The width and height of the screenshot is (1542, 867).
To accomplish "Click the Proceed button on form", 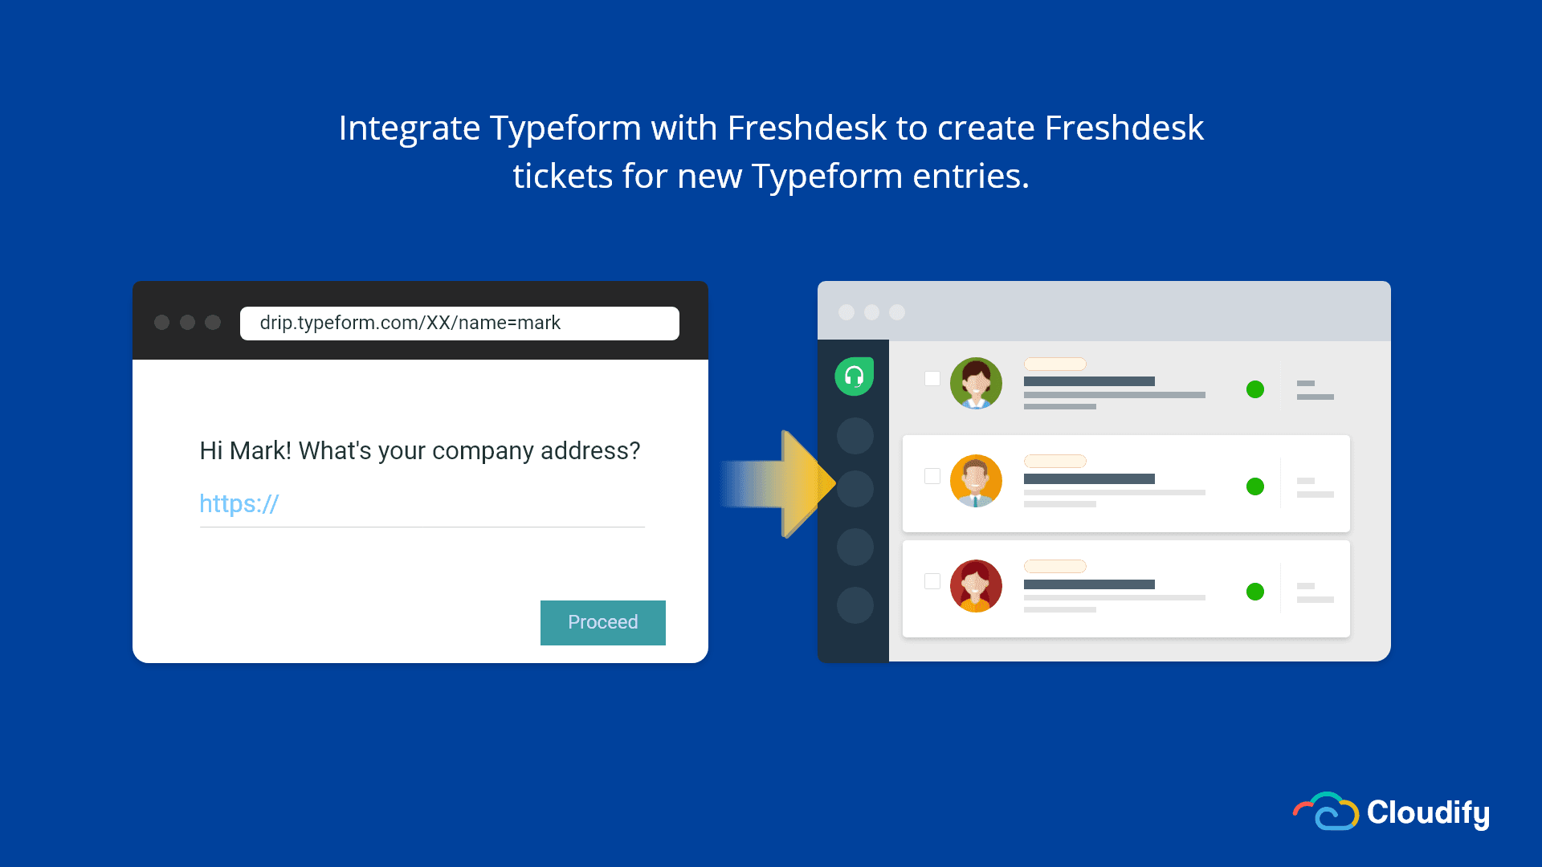I will 602,622.
